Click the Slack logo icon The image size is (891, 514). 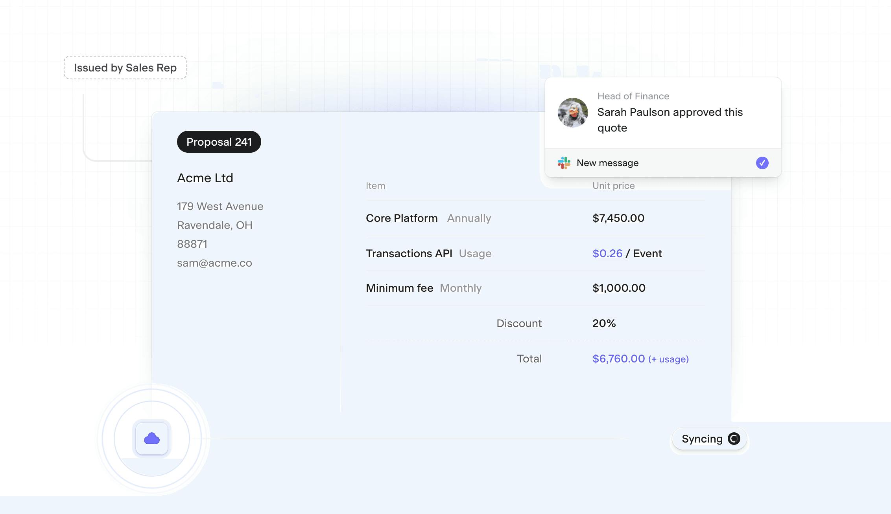tap(564, 163)
